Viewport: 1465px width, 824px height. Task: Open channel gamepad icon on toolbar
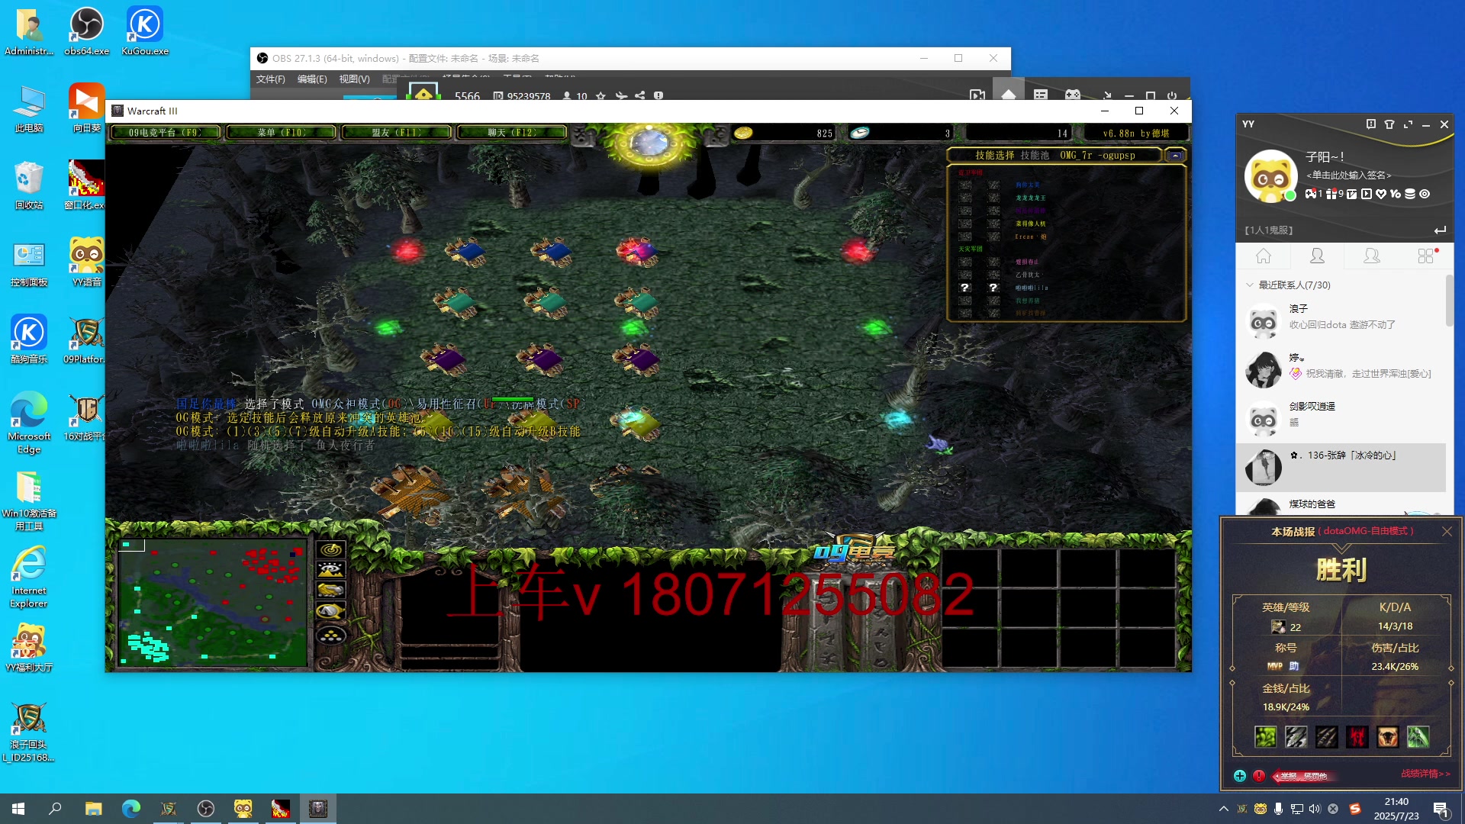click(x=1073, y=95)
